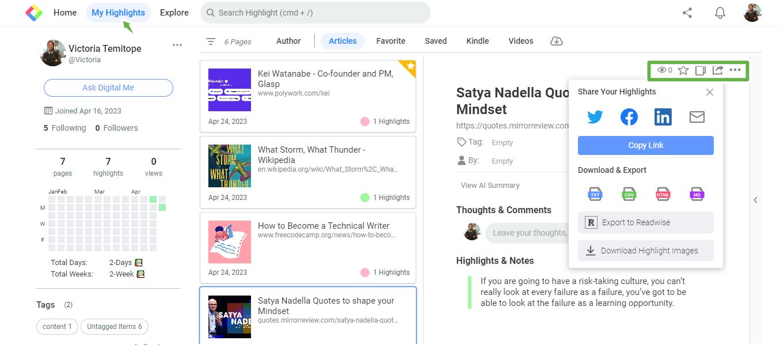780x348 pixels.
Task: Share highlights on Twitter
Action: tap(595, 117)
